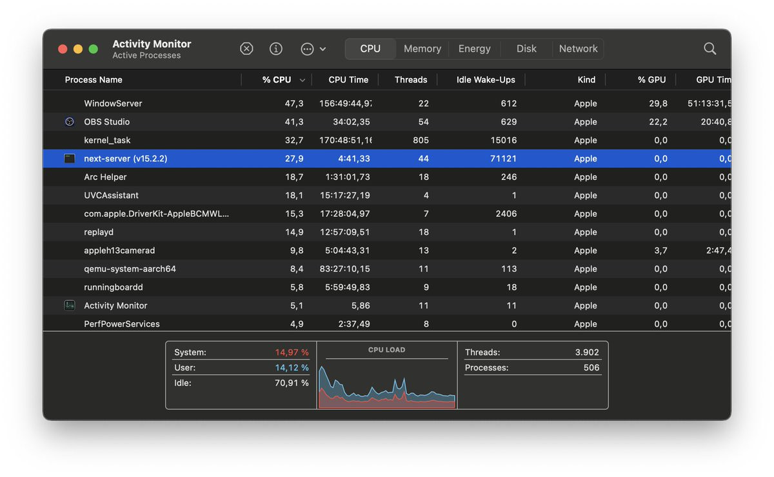The height and width of the screenshot is (477, 774).
Task: Click the GPU value 29,8 for WindowServer
Action: tap(658, 103)
